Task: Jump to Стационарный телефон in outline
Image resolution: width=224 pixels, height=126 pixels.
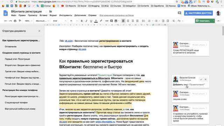Action: pyautogui.click(x=16, y=103)
